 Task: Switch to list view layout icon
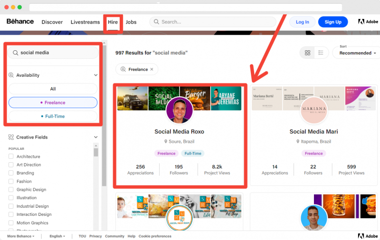321,53
